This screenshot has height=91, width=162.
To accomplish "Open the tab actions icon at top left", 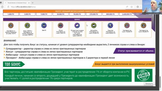I will [x=1, y=3].
